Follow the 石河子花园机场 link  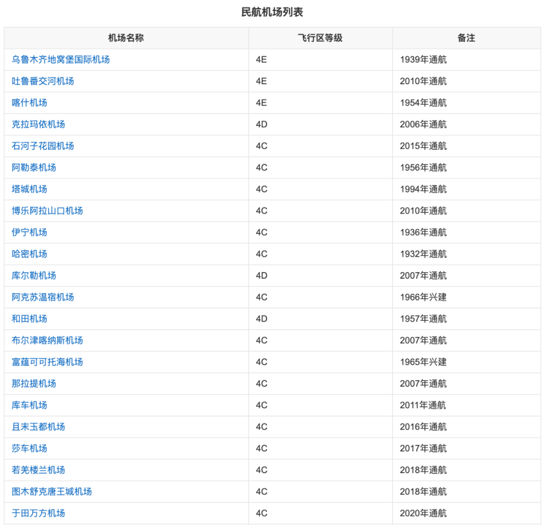click(x=43, y=146)
